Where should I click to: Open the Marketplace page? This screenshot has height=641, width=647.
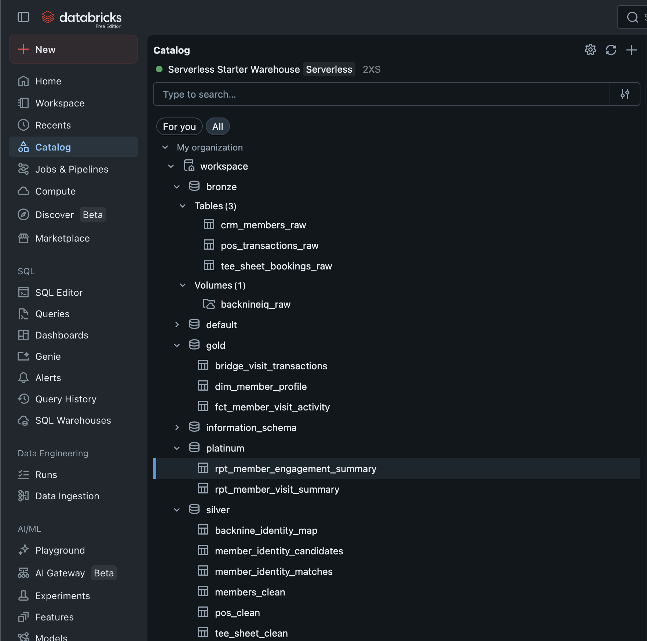coord(63,238)
